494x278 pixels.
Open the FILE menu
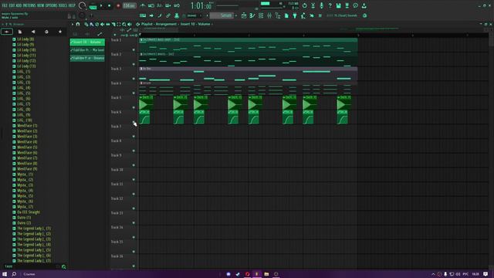[x=5, y=5]
